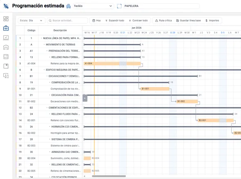
Task: Click the building icon next to Teckio dropdown
Action: [x=69, y=6]
